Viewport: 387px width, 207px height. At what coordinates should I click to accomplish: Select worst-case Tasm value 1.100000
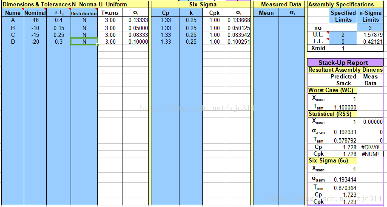(x=343, y=107)
